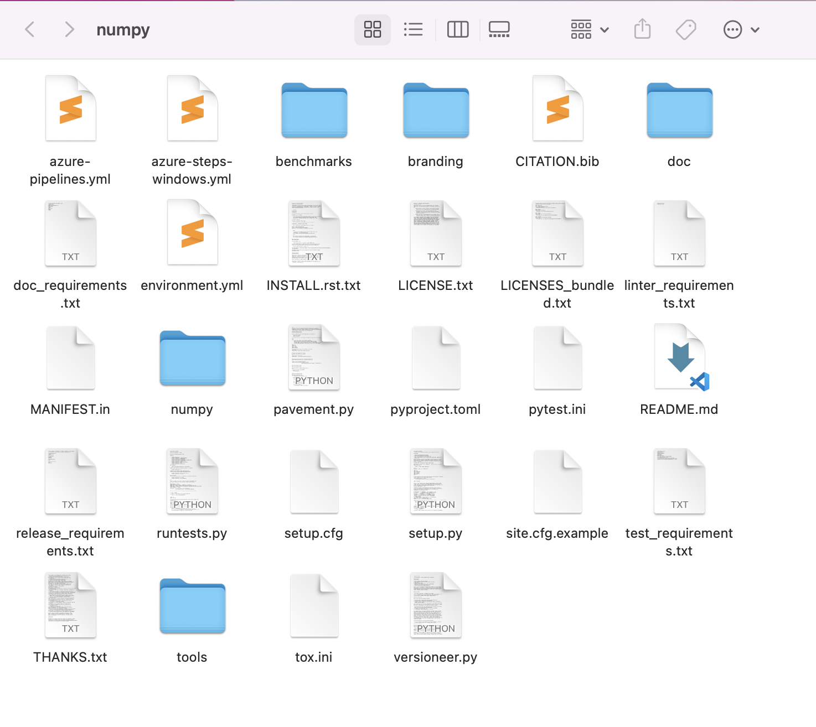This screenshot has height=727, width=816.
Task: Switch to icon view
Action: click(x=373, y=29)
